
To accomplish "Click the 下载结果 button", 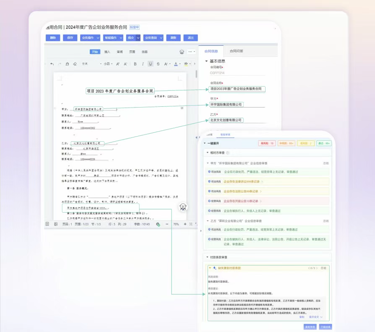I will pos(326,327).
